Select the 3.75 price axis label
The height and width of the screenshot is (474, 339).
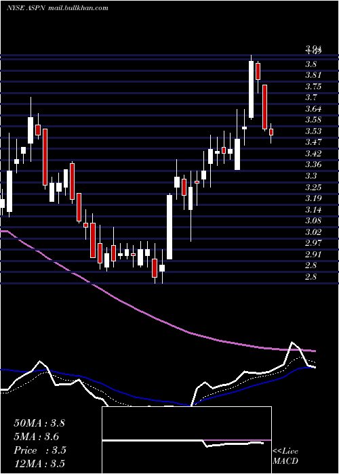point(313,87)
